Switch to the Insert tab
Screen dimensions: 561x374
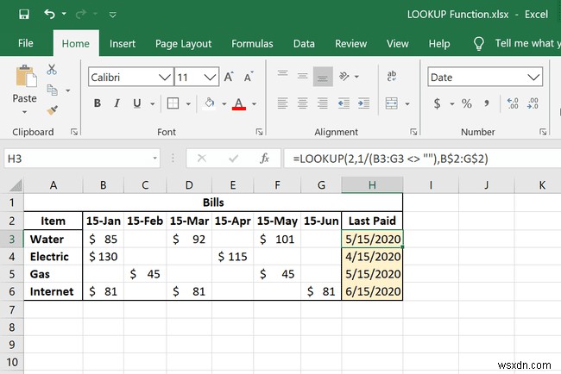click(123, 44)
